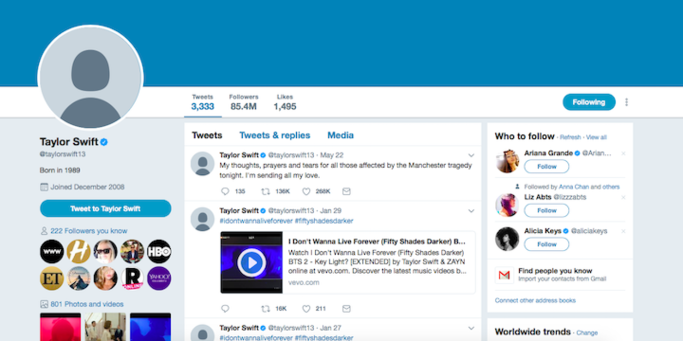The image size is (683, 341).
Task: Reply to the Jan 29 tweet
Action: (225, 309)
